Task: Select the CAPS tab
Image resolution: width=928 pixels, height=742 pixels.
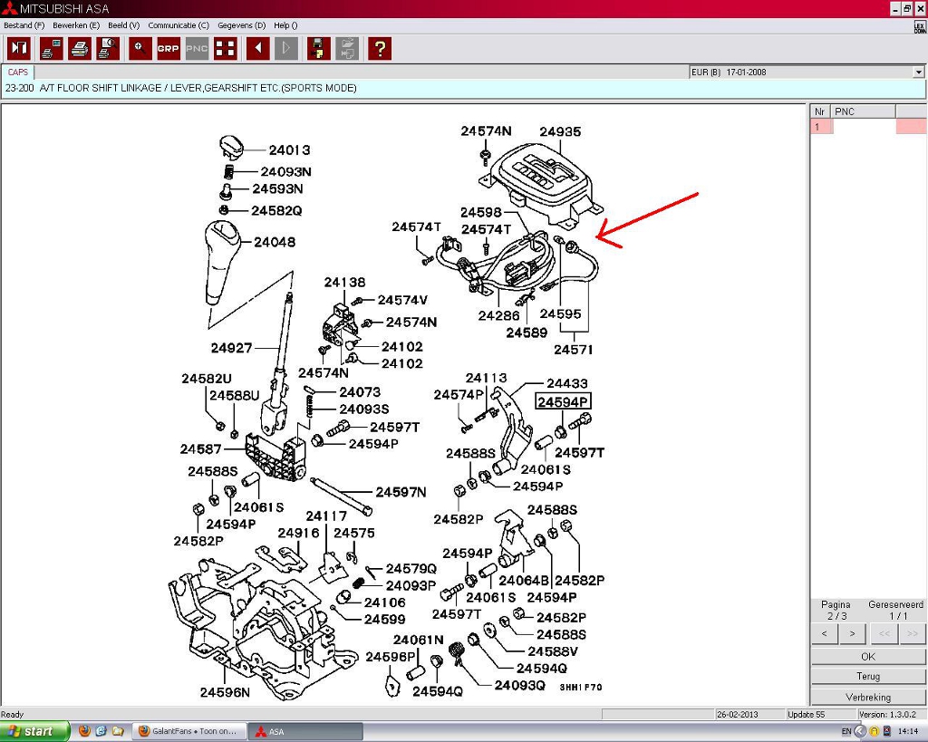Action: click(x=18, y=72)
